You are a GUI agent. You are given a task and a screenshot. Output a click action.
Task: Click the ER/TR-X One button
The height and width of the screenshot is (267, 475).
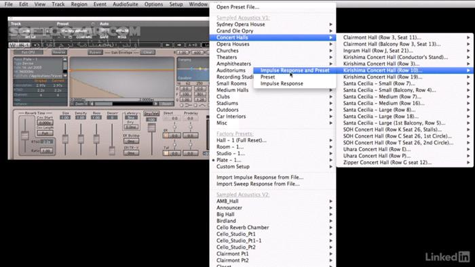click(131, 153)
